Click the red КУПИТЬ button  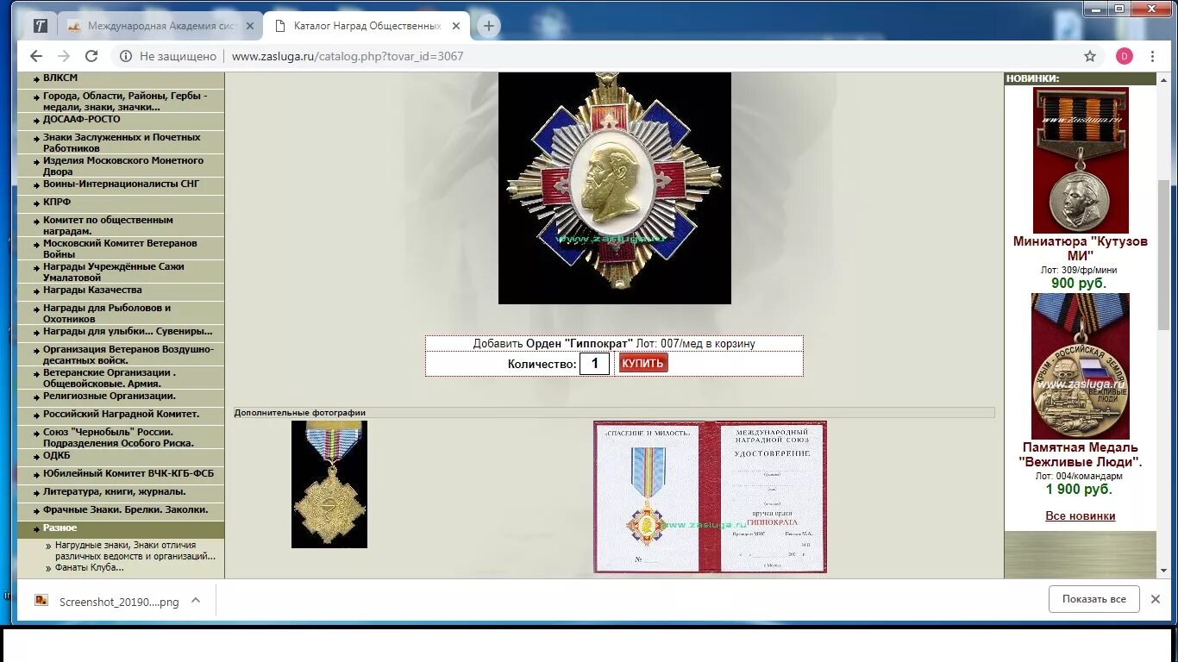pos(643,363)
